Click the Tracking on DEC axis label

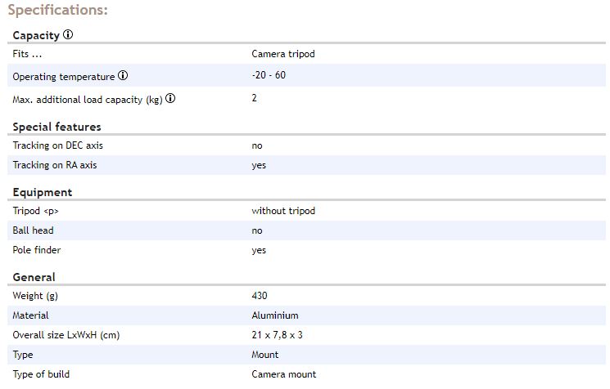pos(57,145)
